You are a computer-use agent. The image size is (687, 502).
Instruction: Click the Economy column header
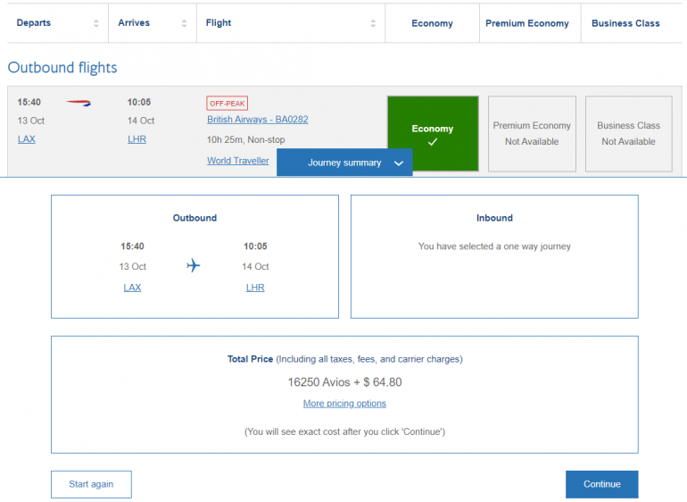(432, 23)
